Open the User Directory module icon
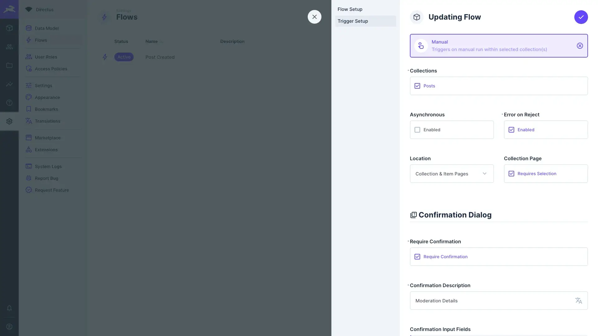 (9, 47)
